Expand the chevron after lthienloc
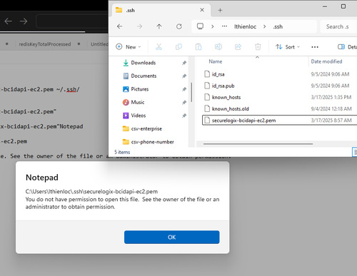Viewport: 357px width, 276px height. click(264, 26)
